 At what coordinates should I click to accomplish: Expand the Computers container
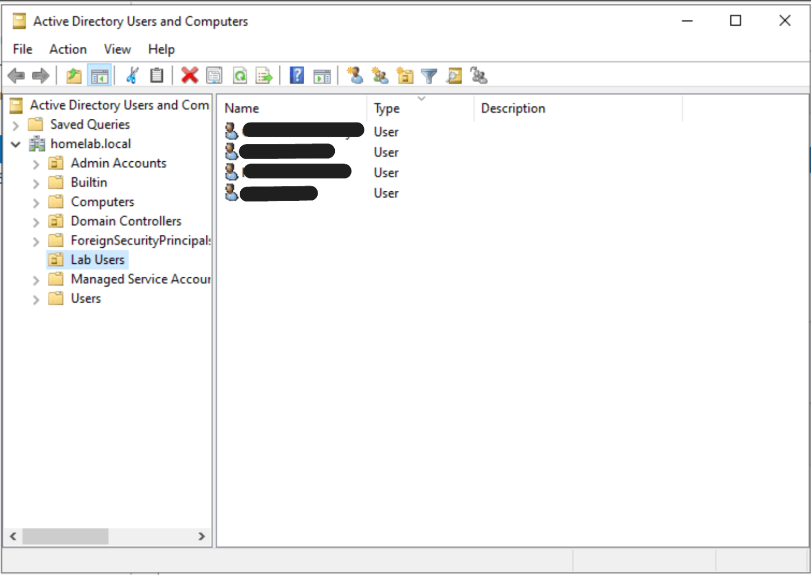pos(36,203)
